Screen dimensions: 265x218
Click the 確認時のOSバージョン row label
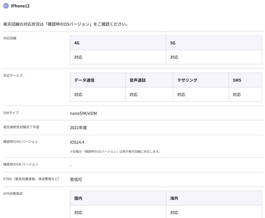pos(20,142)
